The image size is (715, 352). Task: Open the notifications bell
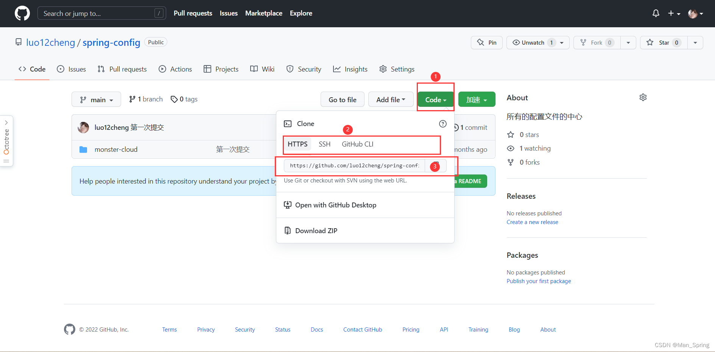656,13
